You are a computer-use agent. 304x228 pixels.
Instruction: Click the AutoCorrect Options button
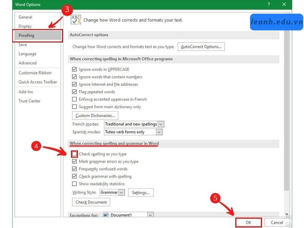point(201,46)
